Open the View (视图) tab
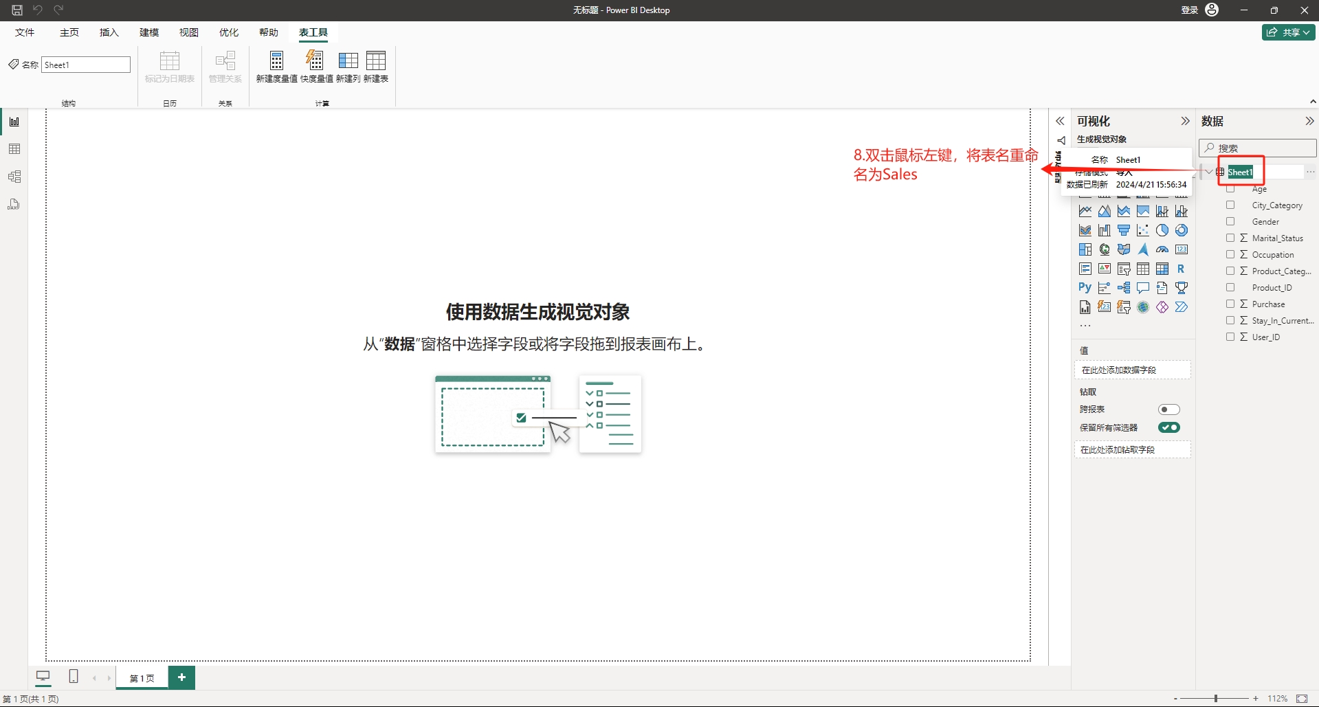Image resolution: width=1319 pixels, height=707 pixels. pyautogui.click(x=189, y=32)
